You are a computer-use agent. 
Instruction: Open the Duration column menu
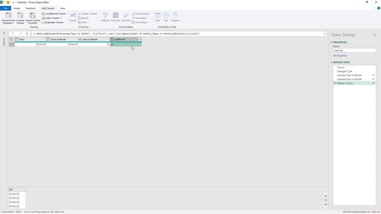[x=175, y=17]
